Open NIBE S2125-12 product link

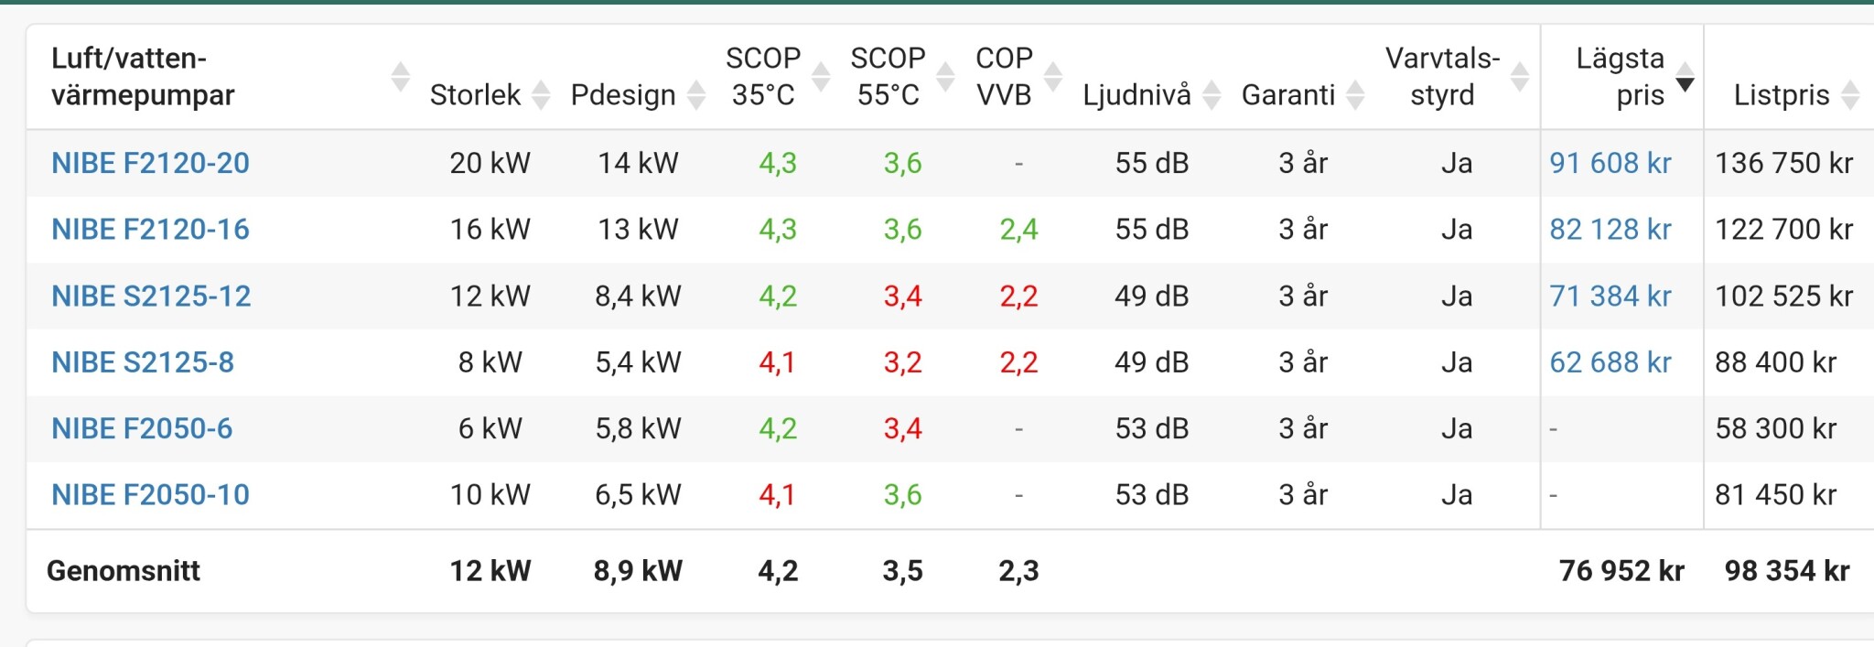pyautogui.click(x=151, y=296)
